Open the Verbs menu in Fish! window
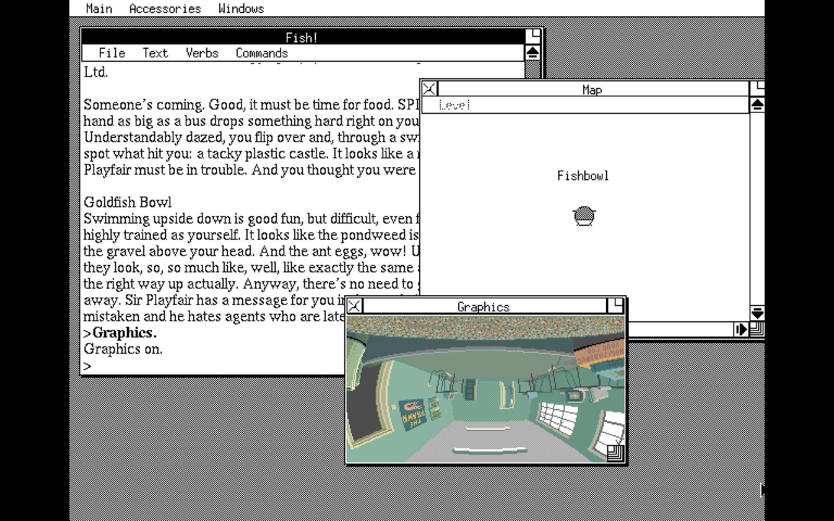The image size is (834, 521). (202, 53)
